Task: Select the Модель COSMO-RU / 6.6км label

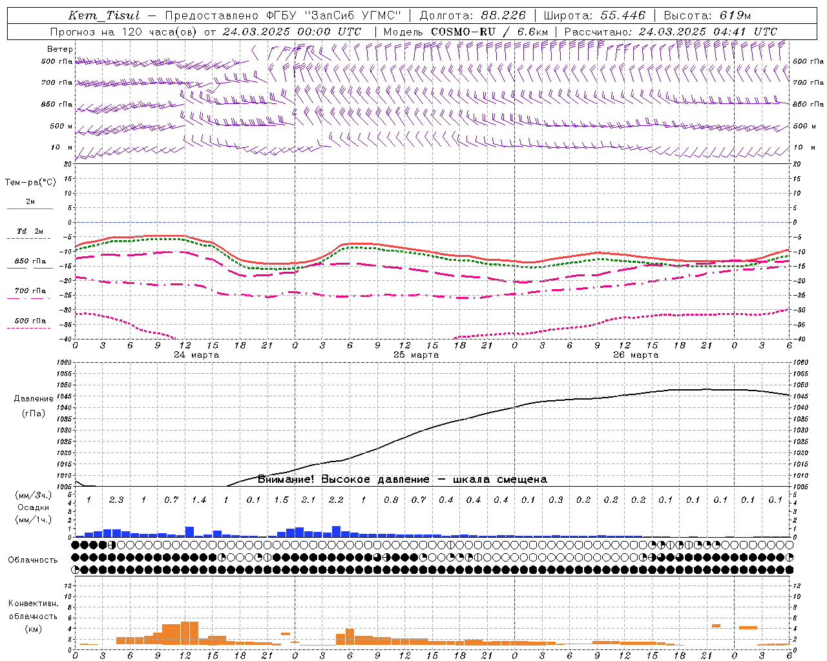Action: [x=466, y=32]
